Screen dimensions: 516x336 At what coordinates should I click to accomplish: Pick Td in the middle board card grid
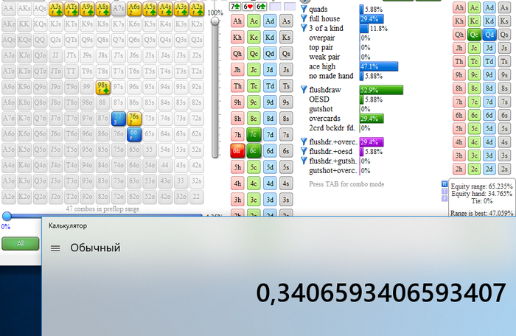pos(270,86)
